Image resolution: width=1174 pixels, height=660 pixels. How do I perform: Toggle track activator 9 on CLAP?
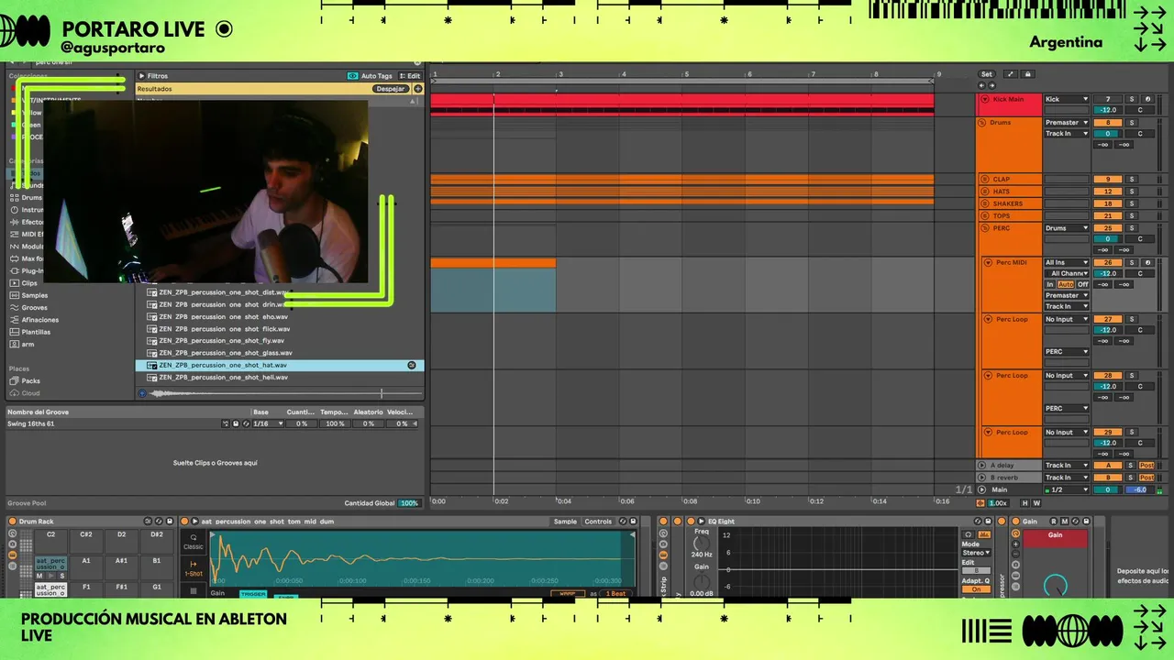[x=1108, y=180]
